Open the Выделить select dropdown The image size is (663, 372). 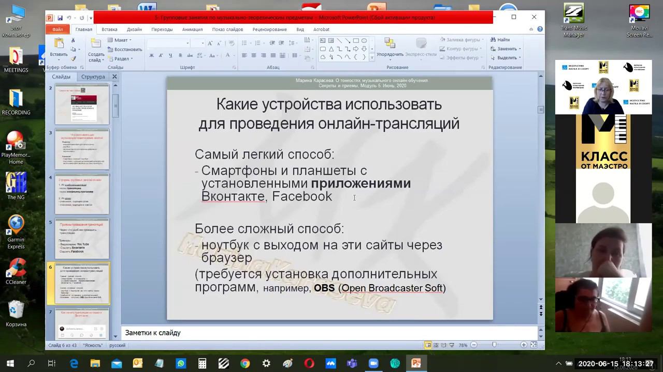click(x=505, y=58)
